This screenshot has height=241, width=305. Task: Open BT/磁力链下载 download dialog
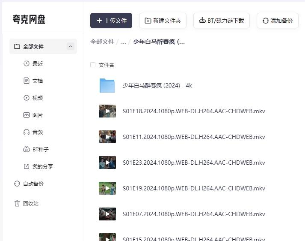(221, 21)
